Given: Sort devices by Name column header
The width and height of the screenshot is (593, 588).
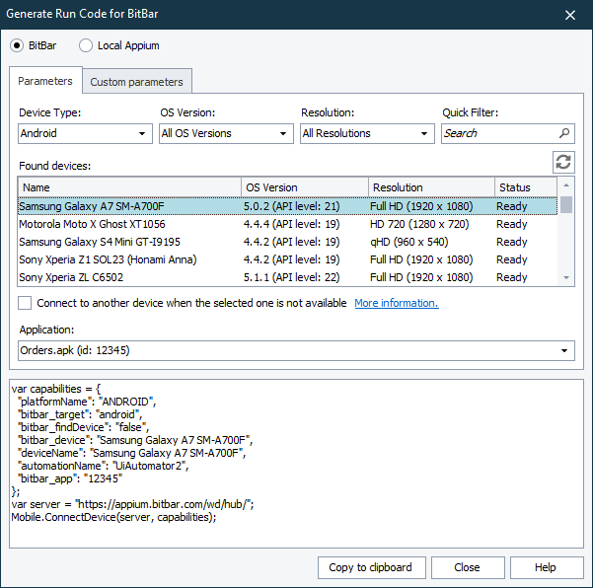Looking at the screenshot, I should point(129,187).
